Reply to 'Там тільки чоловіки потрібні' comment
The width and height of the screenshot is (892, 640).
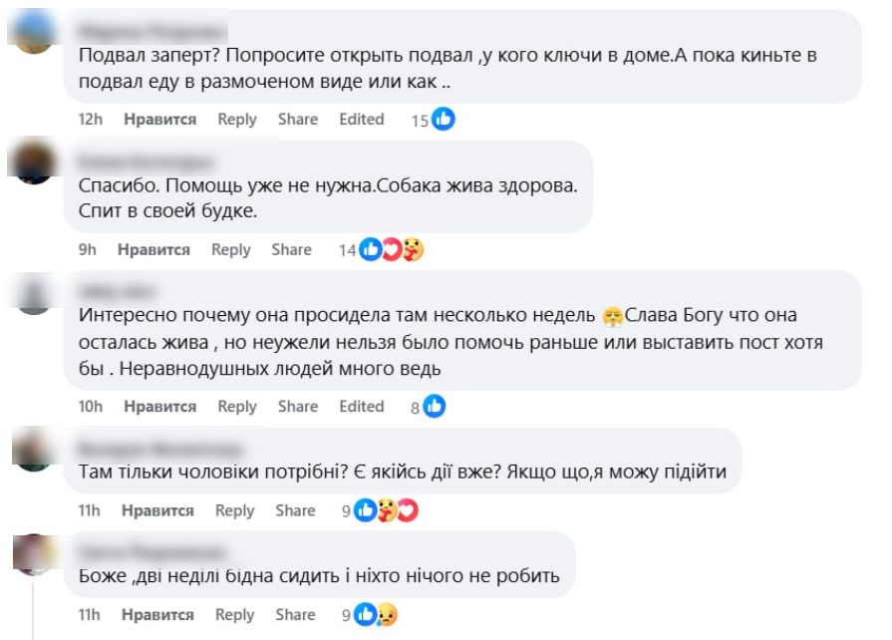pos(235,511)
